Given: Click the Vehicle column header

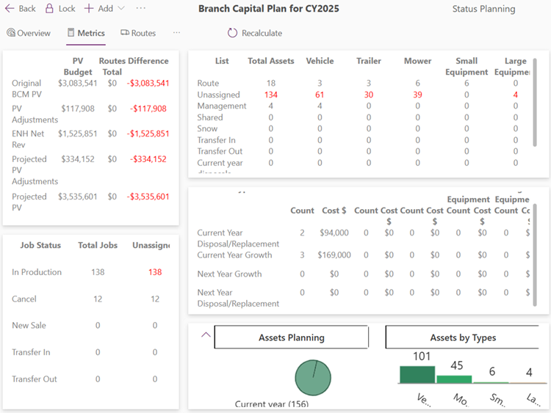Looking at the screenshot, I should (320, 61).
